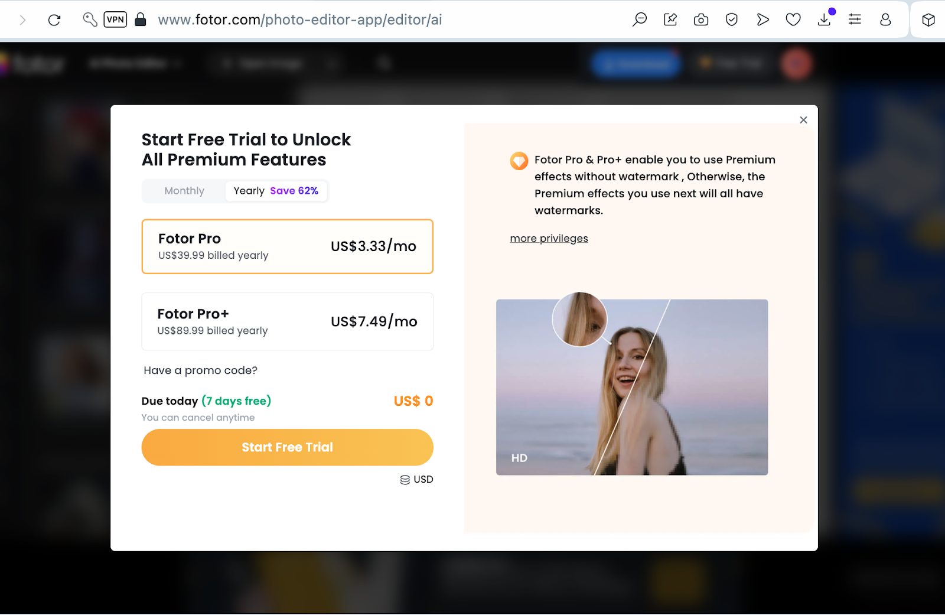Click the edit/share page icon in toolbar

click(670, 20)
